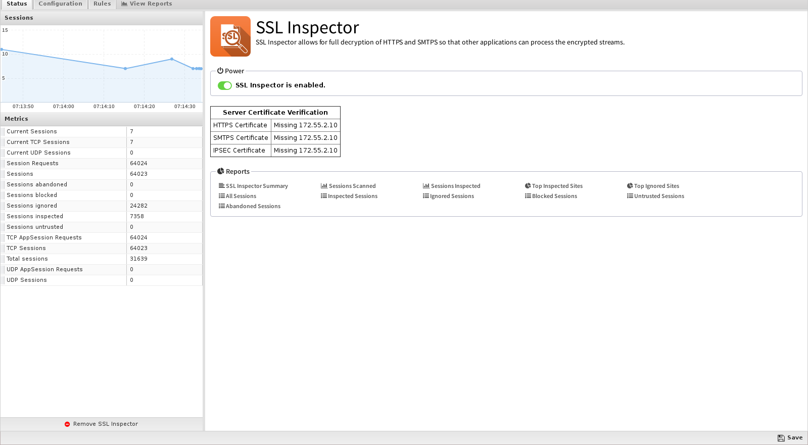Open the Sessions Inspected report

click(451, 186)
